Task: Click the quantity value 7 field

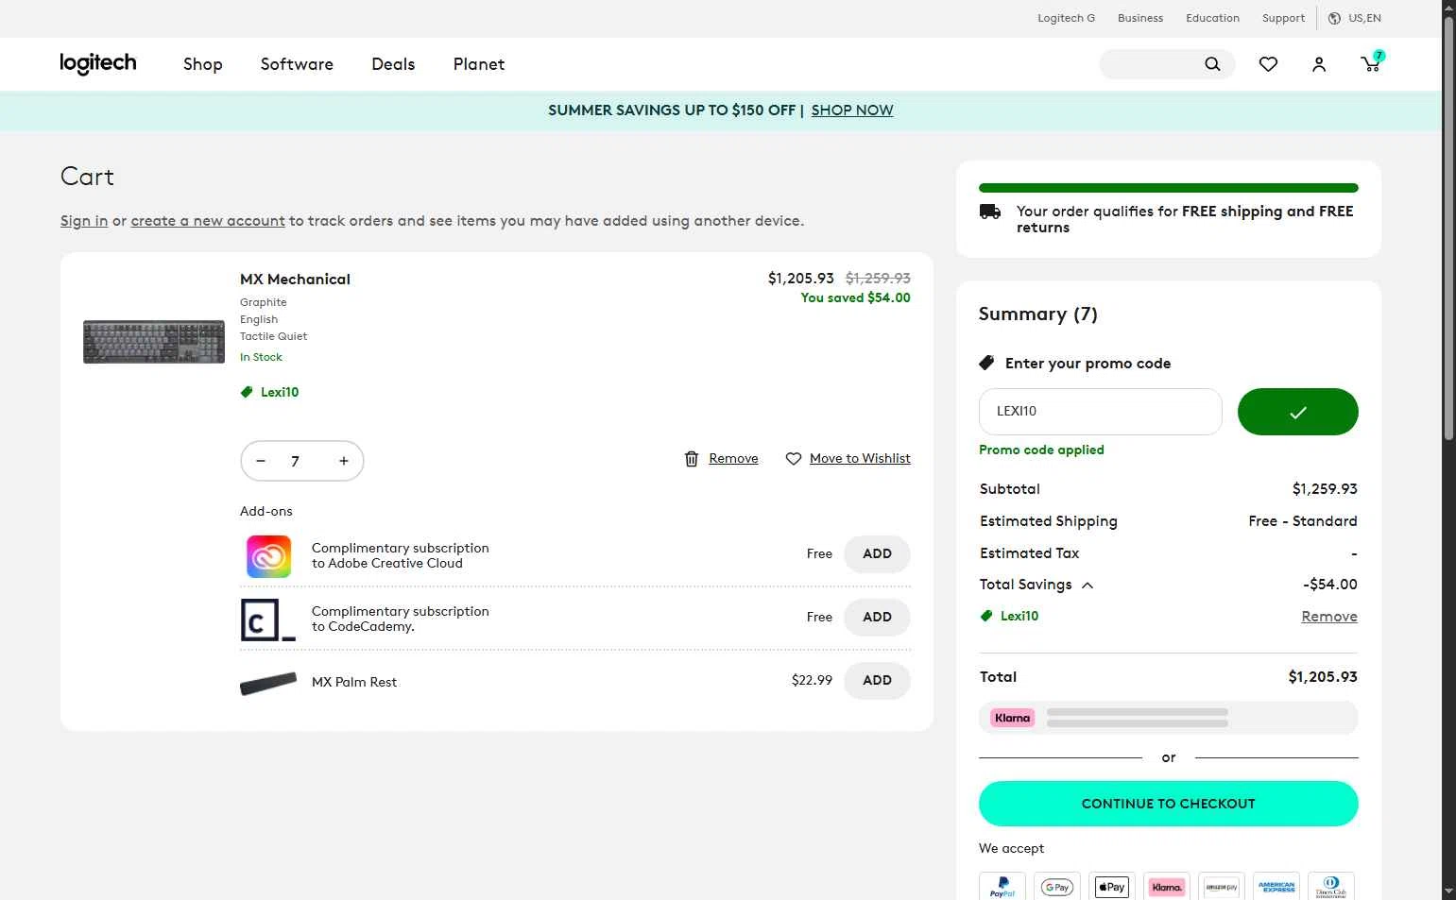Action: 295,461
